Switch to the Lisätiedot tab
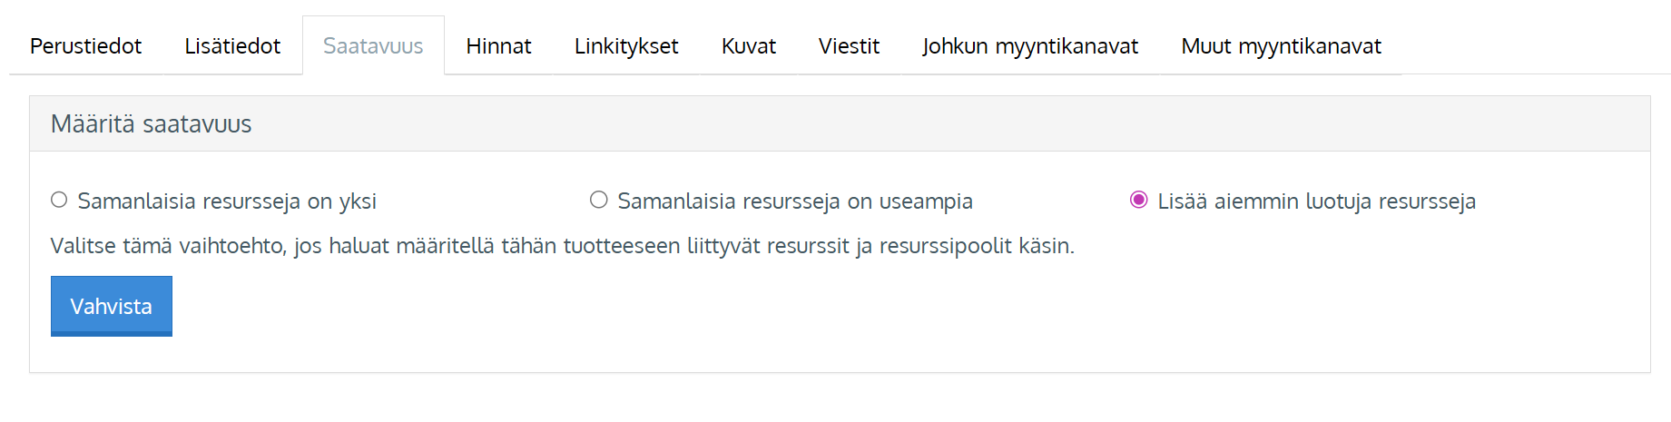1671x422 pixels. [x=232, y=46]
